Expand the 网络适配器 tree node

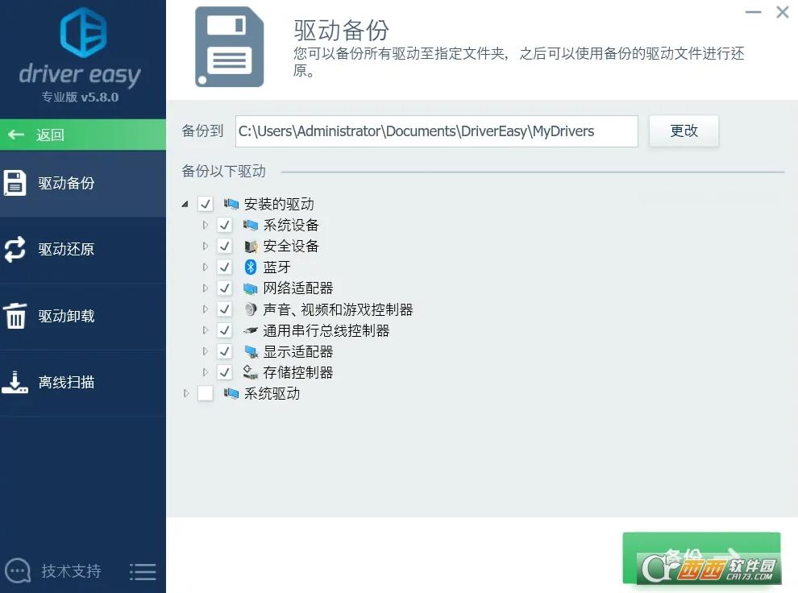click(205, 288)
